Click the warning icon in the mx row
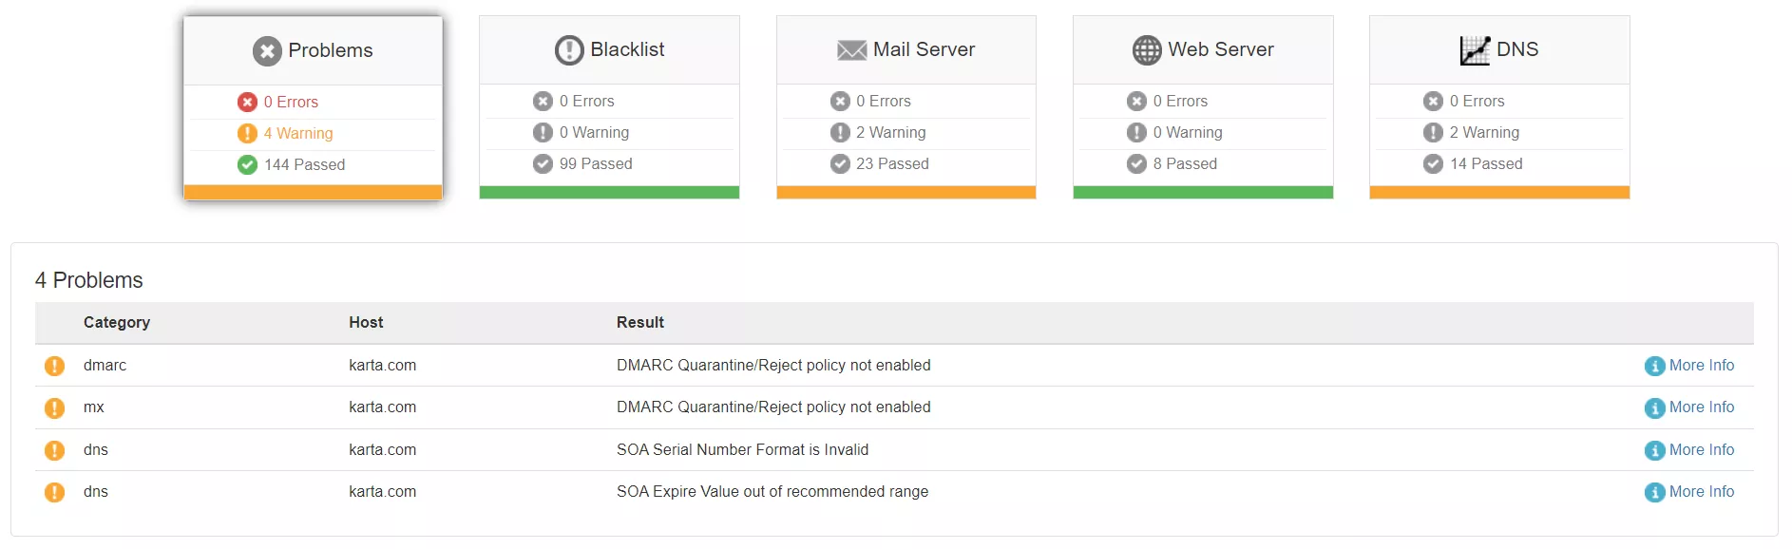 [x=55, y=408]
